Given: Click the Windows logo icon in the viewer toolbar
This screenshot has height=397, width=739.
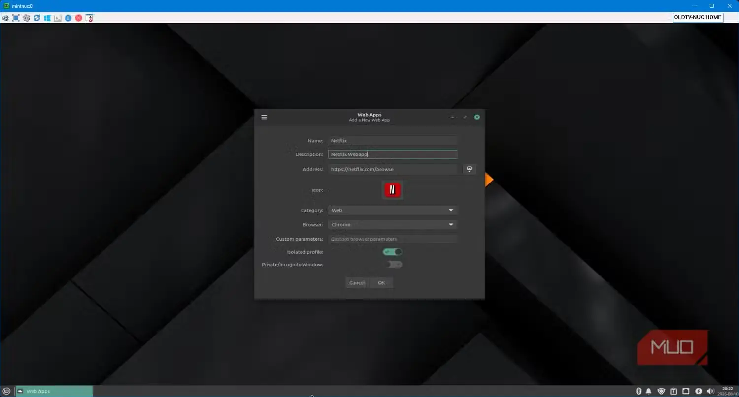Looking at the screenshot, I should (x=47, y=18).
